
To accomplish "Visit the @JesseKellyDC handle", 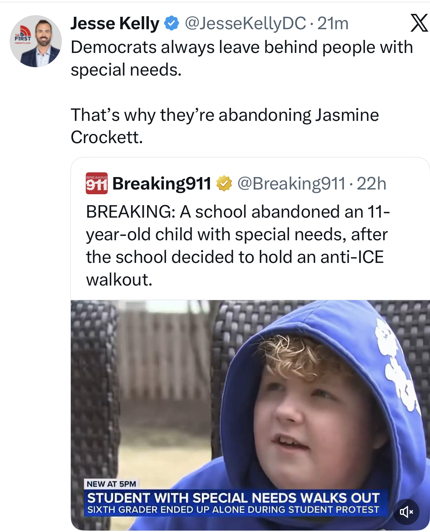I will click(245, 23).
